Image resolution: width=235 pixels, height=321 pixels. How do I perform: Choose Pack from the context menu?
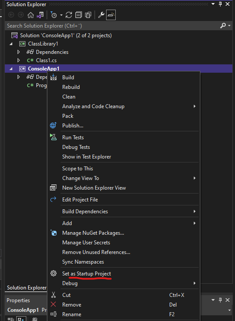[68, 116]
